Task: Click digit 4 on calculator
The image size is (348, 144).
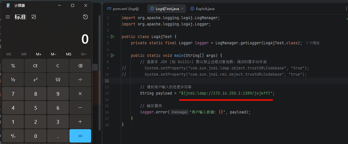Action: (13, 108)
